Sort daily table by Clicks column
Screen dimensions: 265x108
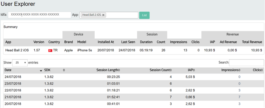coord(258,70)
